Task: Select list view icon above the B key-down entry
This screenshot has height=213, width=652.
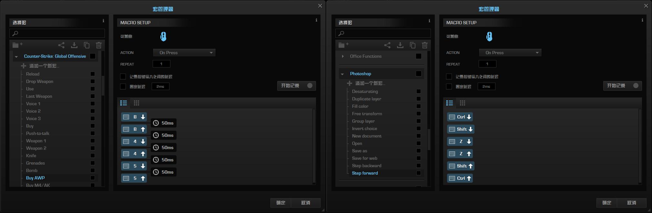Action: (124, 103)
